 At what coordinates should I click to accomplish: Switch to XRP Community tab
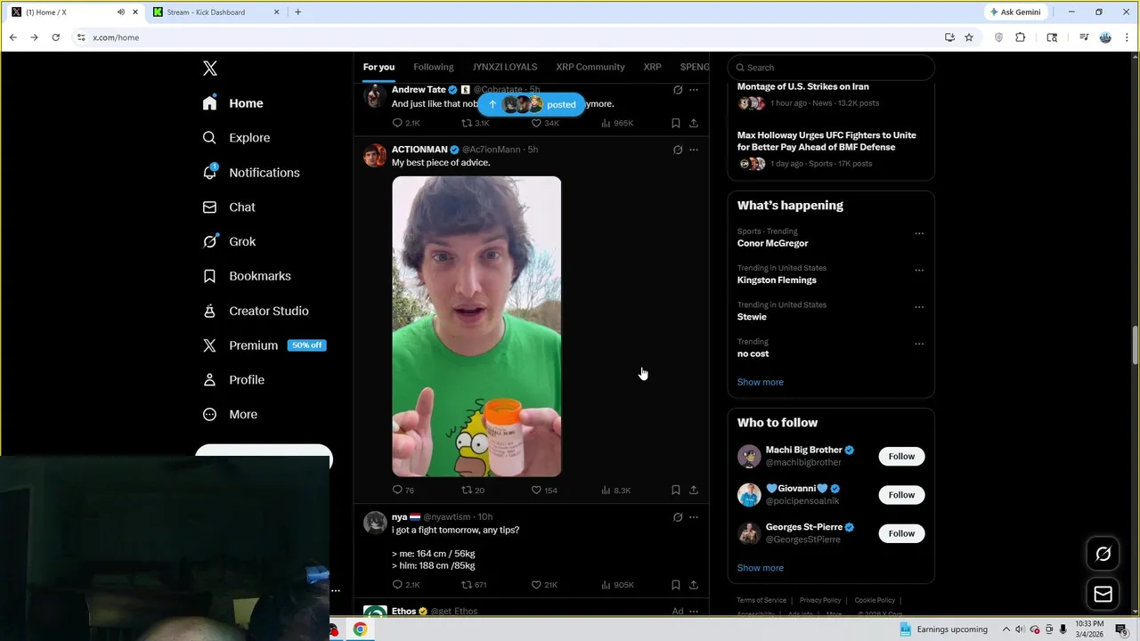[x=590, y=67]
